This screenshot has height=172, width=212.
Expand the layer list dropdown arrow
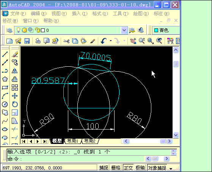[x=124, y=30]
